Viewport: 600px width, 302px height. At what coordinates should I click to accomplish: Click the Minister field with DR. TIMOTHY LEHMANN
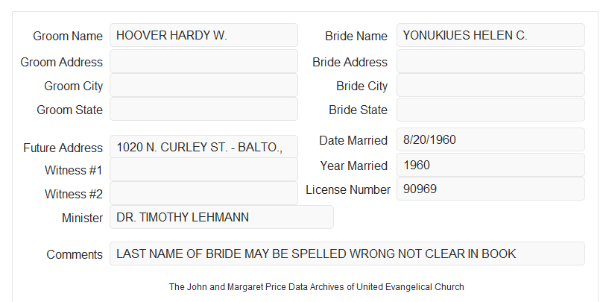[221, 217]
